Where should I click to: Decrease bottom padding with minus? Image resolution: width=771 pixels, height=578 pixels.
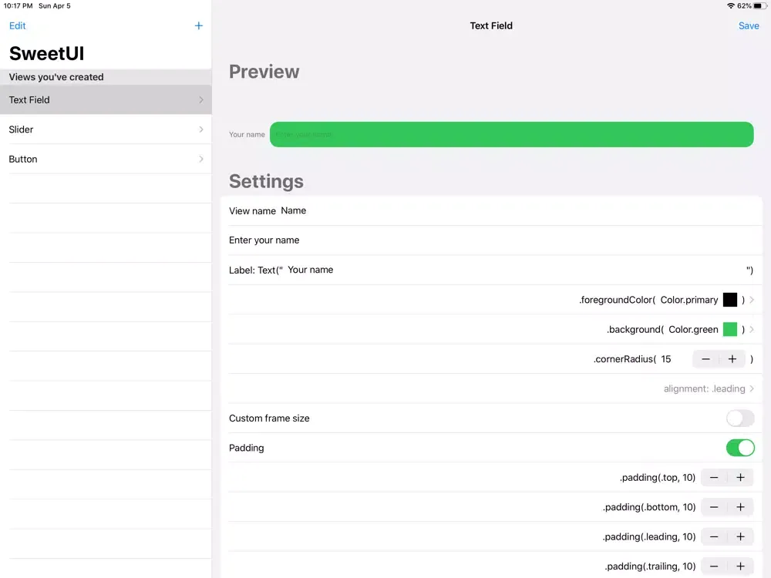(x=714, y=507)
